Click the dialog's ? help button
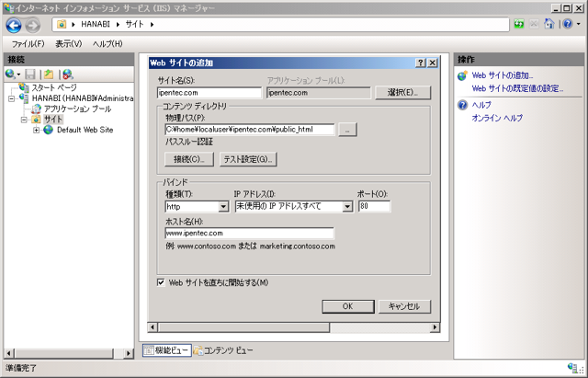 421,63
